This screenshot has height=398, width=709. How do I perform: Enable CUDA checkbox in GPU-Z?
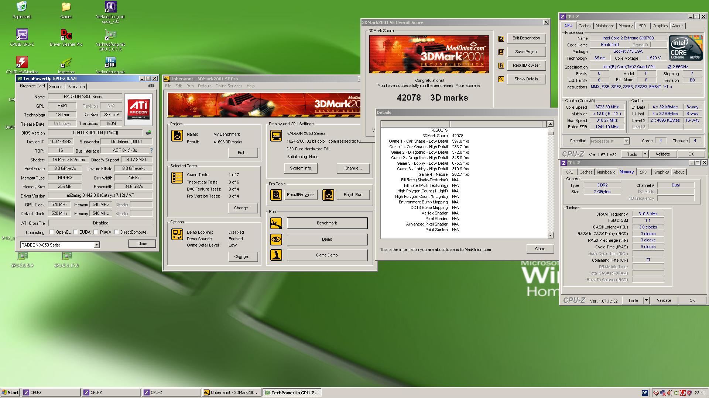(x=75, y=232)
